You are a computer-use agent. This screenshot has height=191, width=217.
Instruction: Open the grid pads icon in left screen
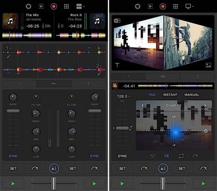click(66, 6)
